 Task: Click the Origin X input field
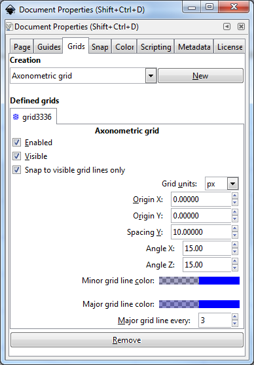[x=201, y=200]
